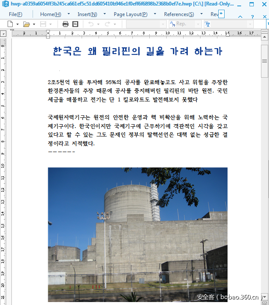Click the paragraph starting with 국제원자력기구는
Image resolution: width=269 pixels, height=305 pixels.
tap(137, 131)
